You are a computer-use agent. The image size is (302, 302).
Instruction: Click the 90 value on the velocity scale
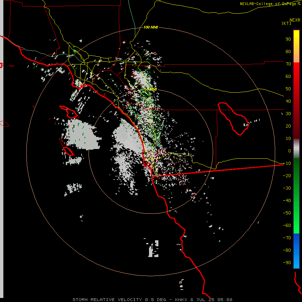(288, 39)
